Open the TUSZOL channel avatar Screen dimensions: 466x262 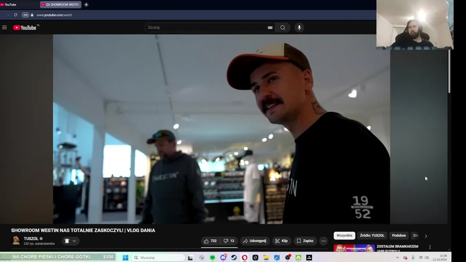[16, 240]
